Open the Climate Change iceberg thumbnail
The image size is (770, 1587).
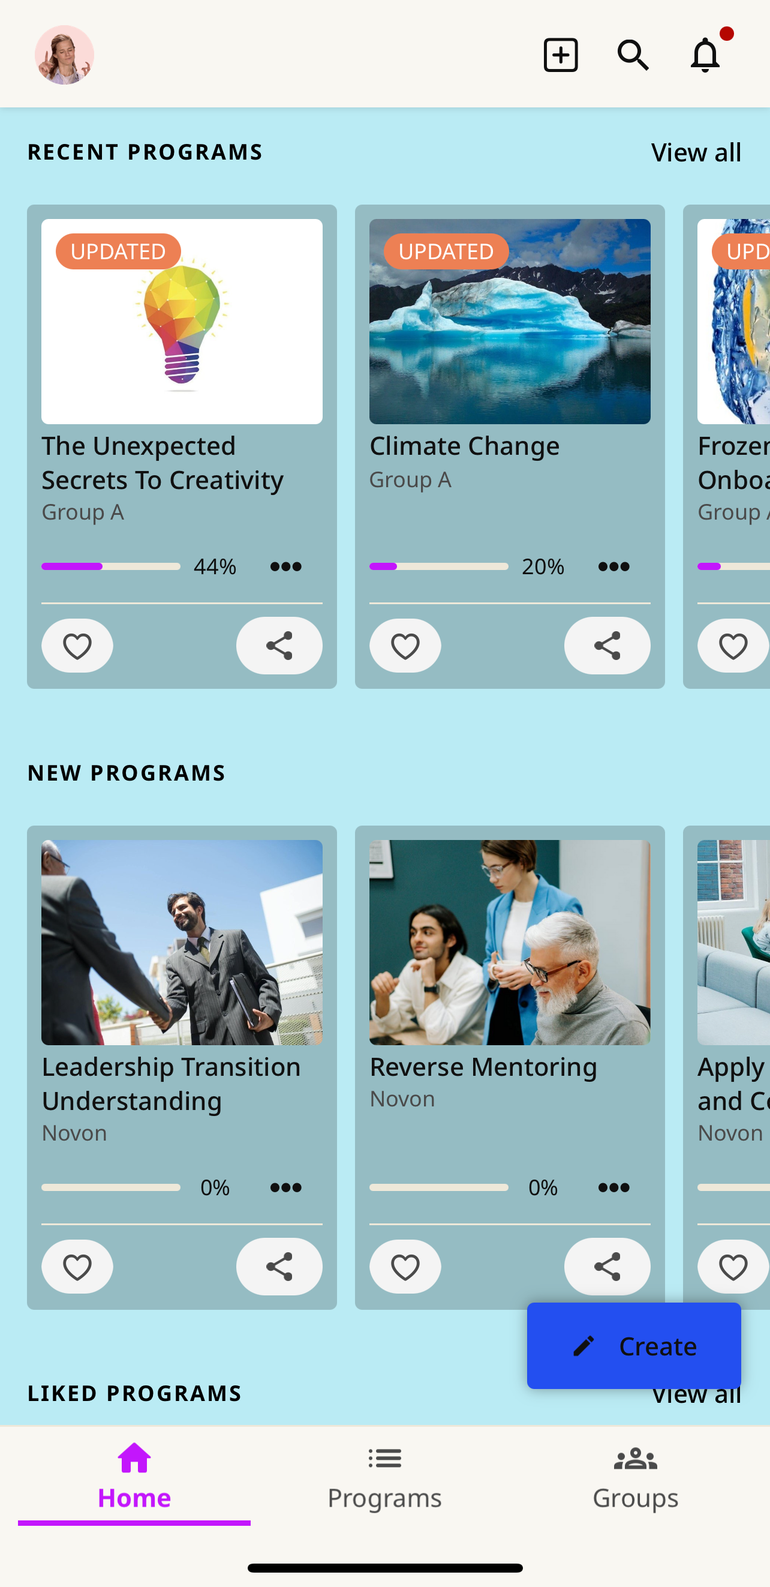pos(510,322)
